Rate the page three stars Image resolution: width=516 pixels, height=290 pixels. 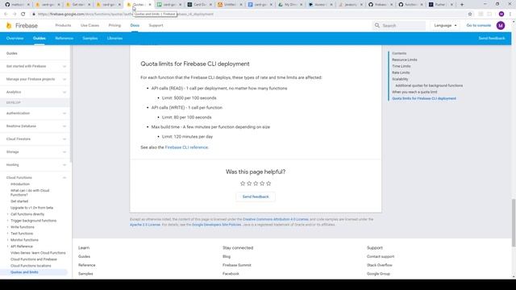(256, 184)
